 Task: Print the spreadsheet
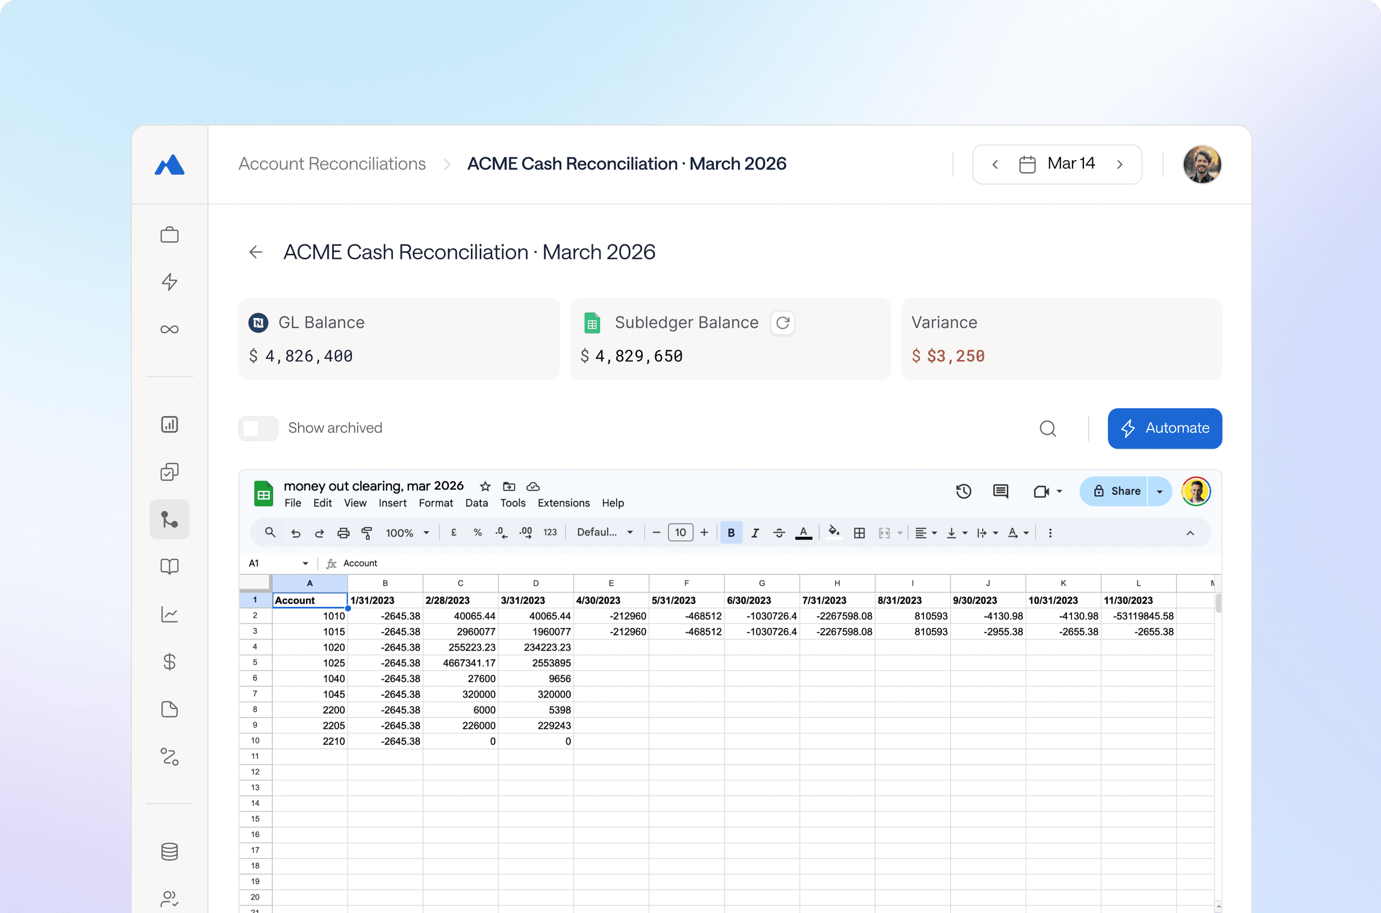point(343,533)
